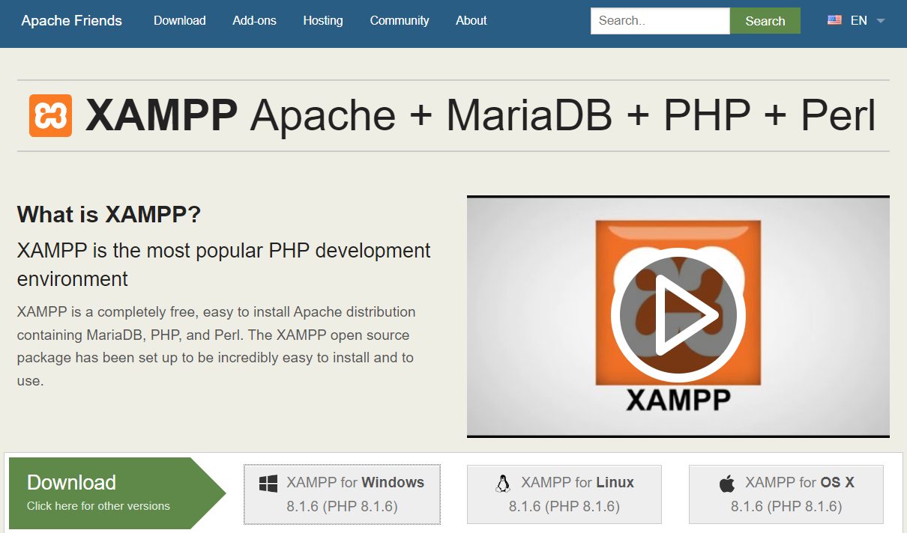Open the Add-ons menu item
907x533 pixels.
[255, 21]
